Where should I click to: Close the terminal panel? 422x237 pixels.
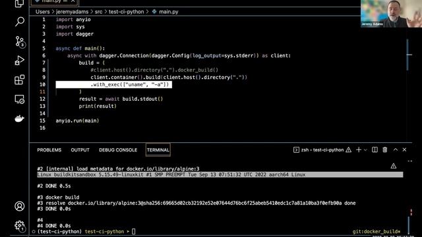tap(404, 149)
